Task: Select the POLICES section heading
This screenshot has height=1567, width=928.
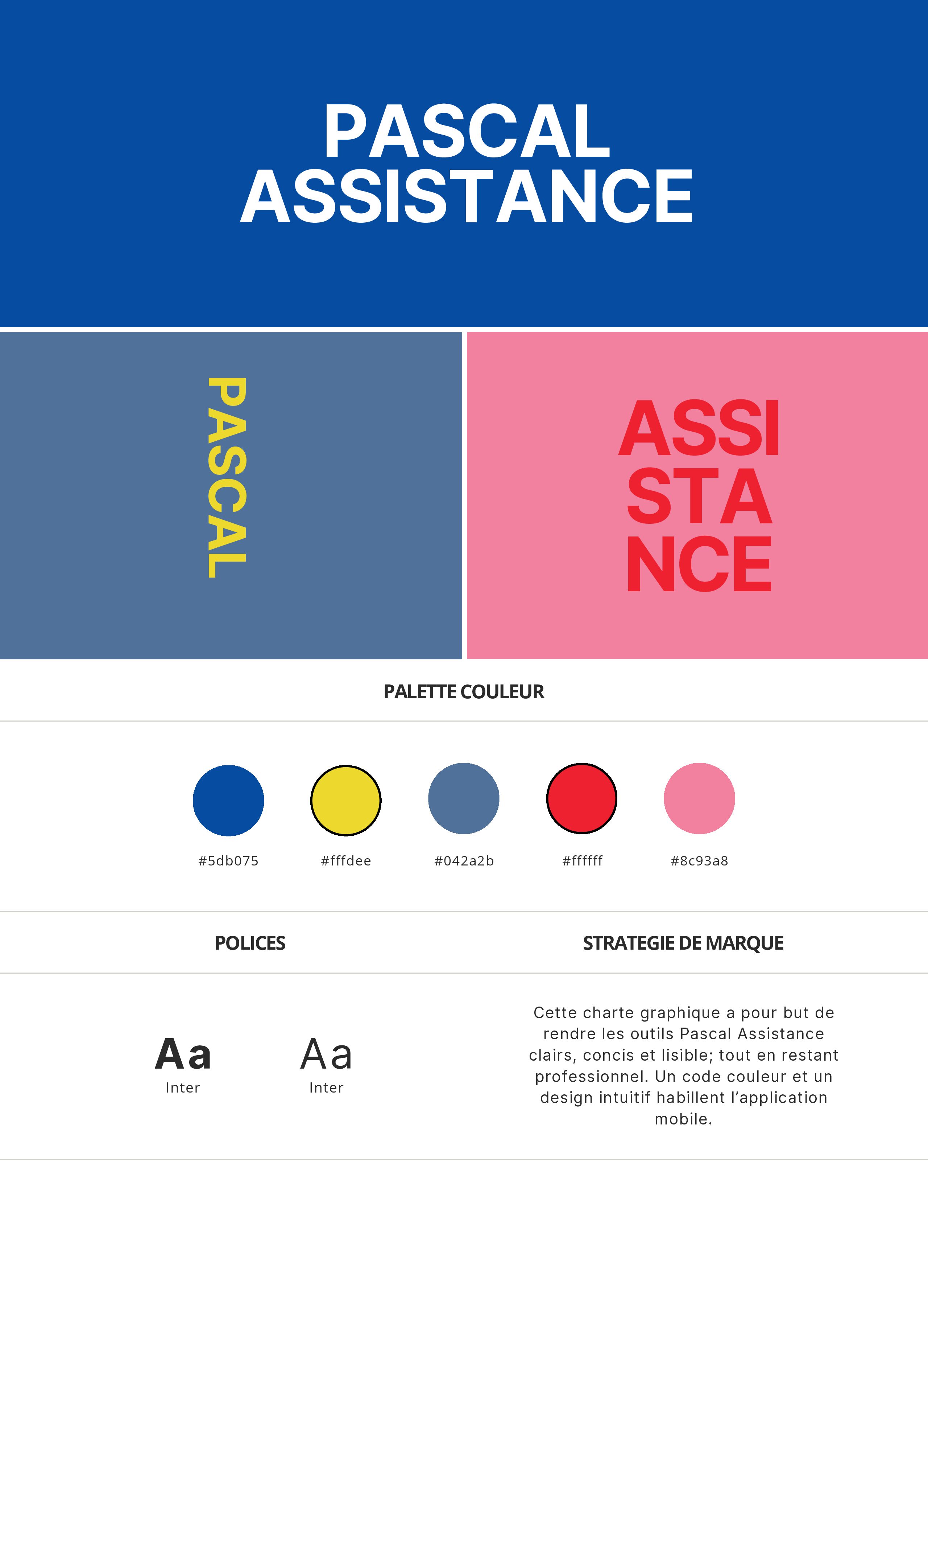Action: (249, 943)
